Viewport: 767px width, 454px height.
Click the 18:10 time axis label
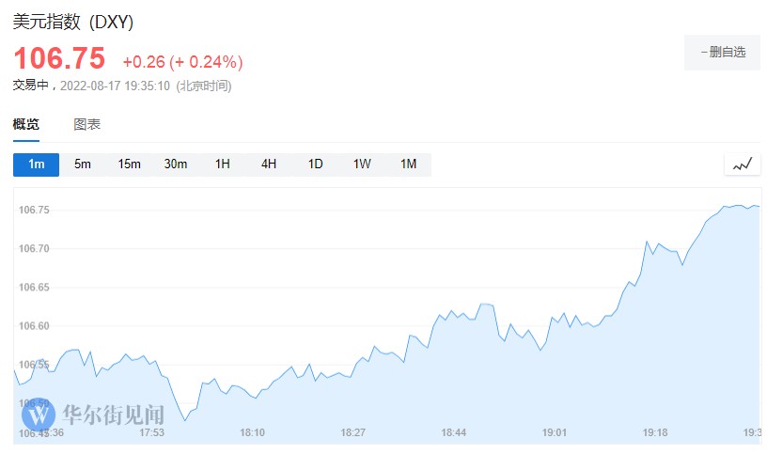(x=253, y=433)
